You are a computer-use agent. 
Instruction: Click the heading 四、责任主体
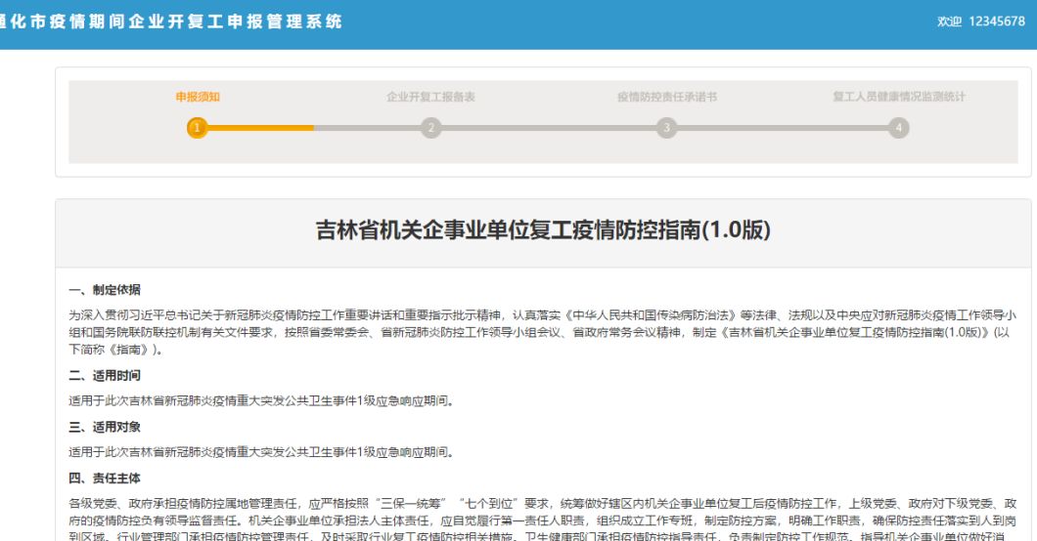105,479
